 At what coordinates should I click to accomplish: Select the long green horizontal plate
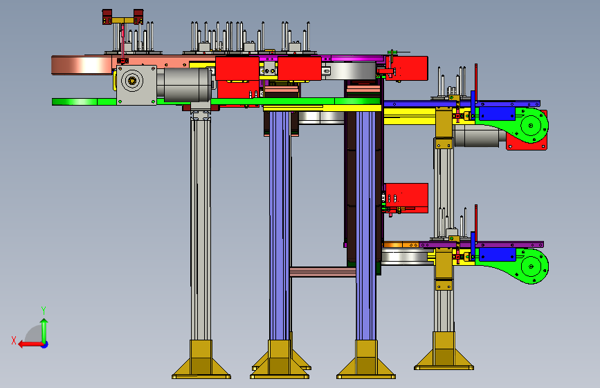click(216, 101)
